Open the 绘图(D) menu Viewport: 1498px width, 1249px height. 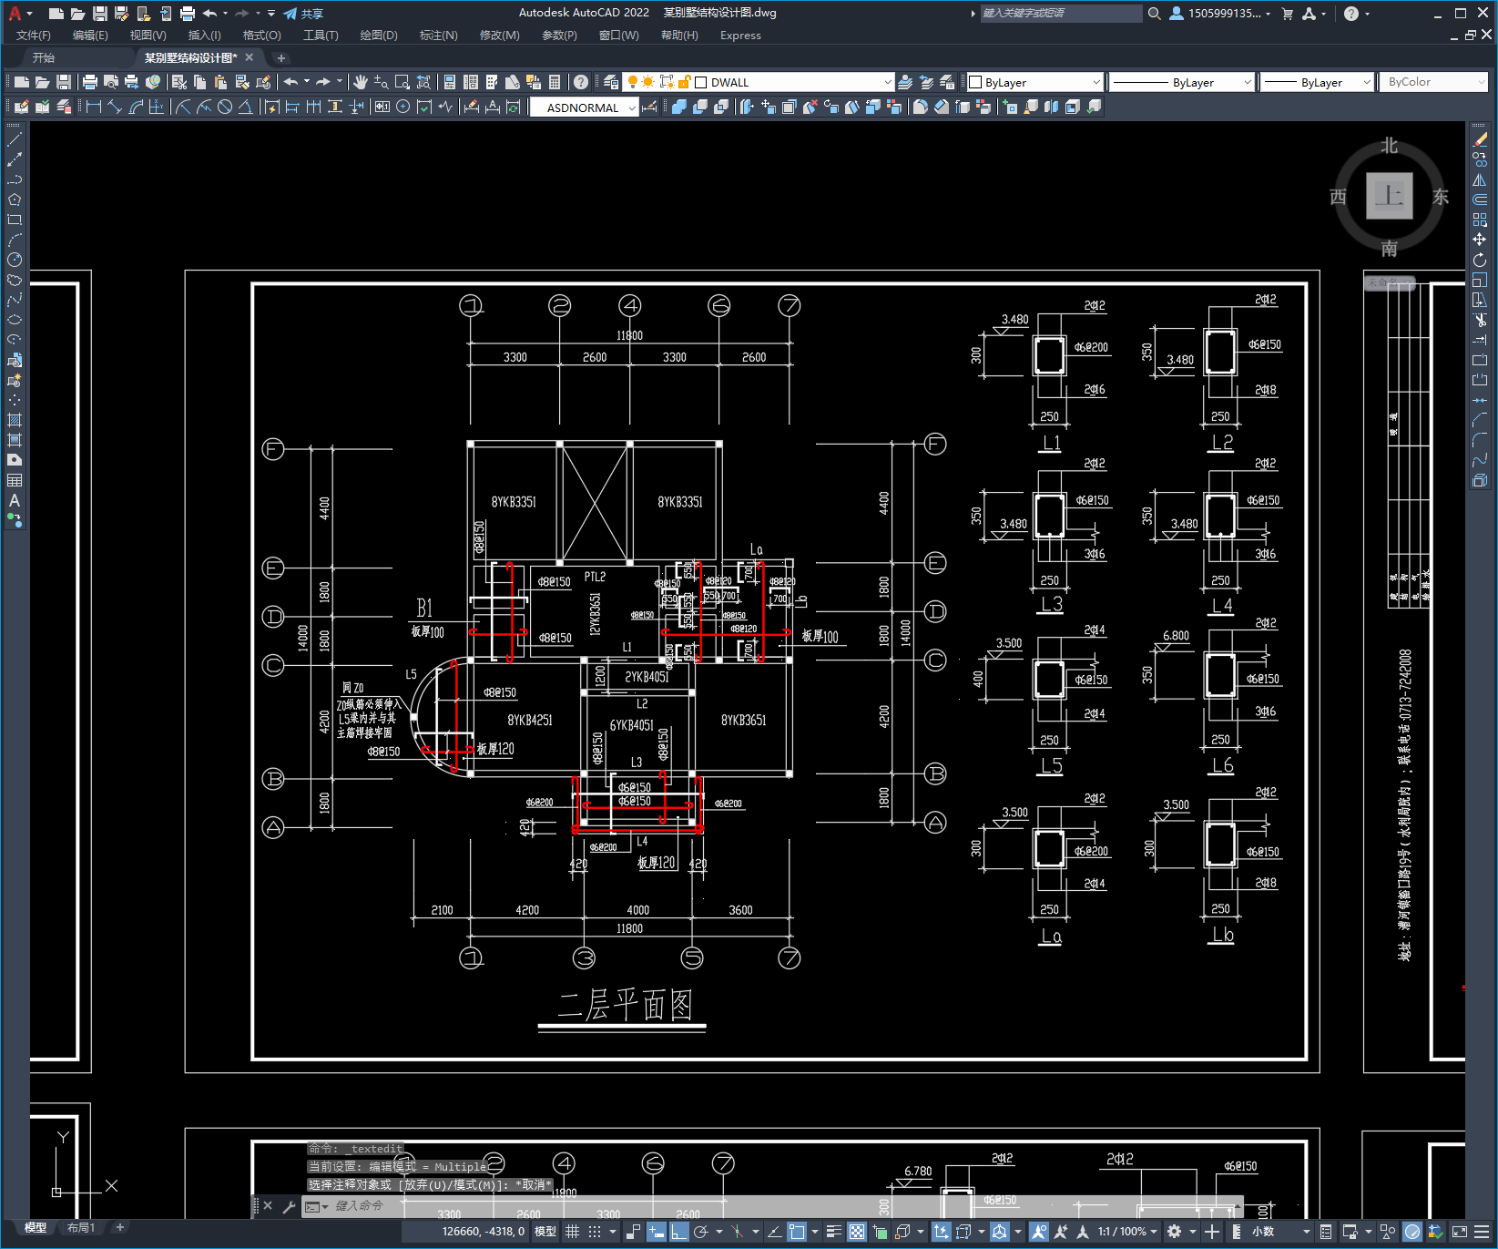379,36
